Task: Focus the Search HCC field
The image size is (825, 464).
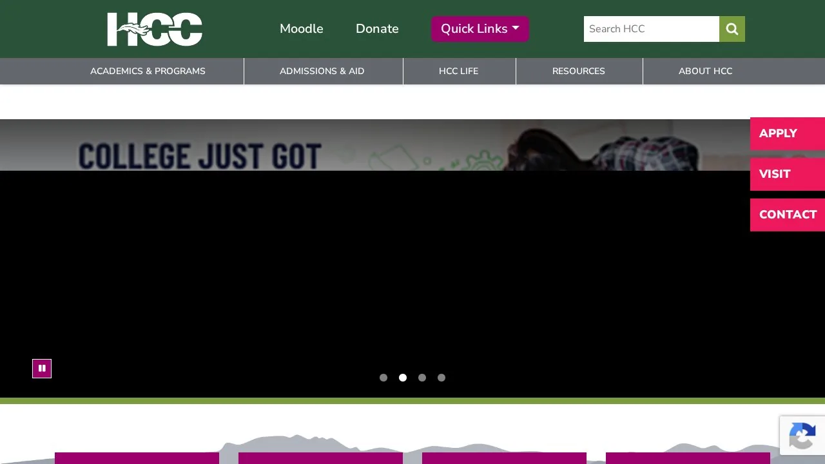Action: point(652,29)
